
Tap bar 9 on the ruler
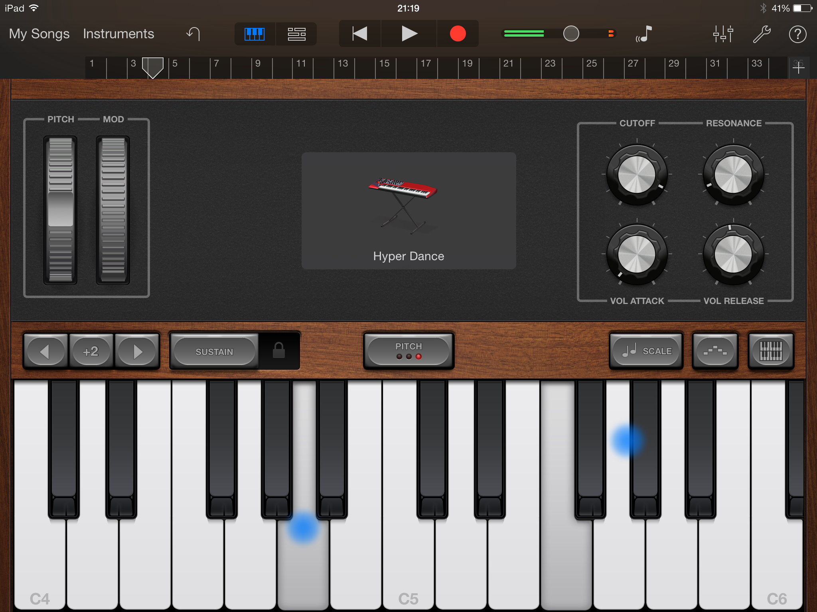(258, 63)
